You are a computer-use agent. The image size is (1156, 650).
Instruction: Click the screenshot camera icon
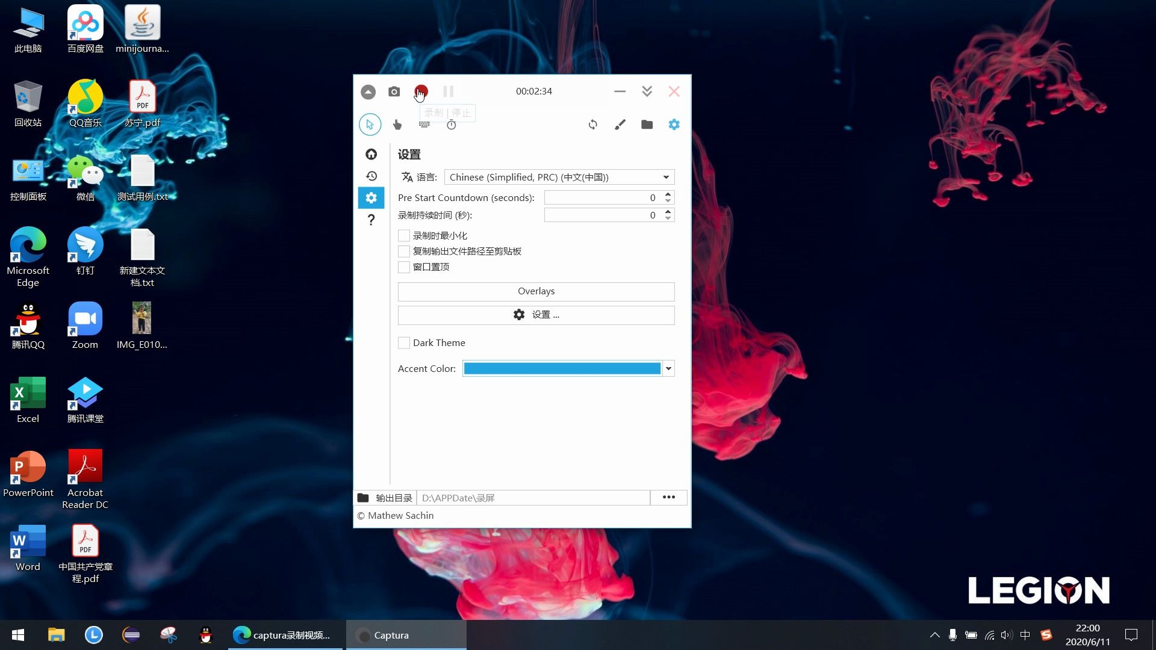pos(394,91)
